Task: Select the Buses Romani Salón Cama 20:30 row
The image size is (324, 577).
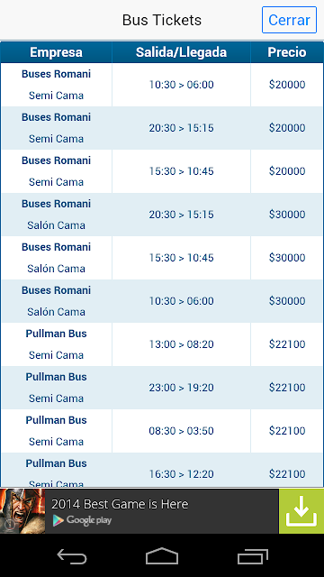Action: coord(162,215)
